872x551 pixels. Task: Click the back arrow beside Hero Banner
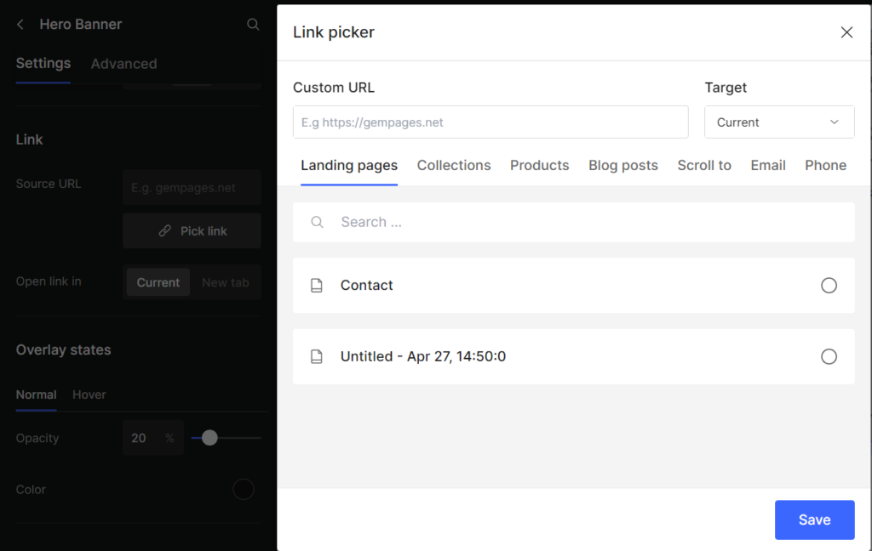(20, 25)
